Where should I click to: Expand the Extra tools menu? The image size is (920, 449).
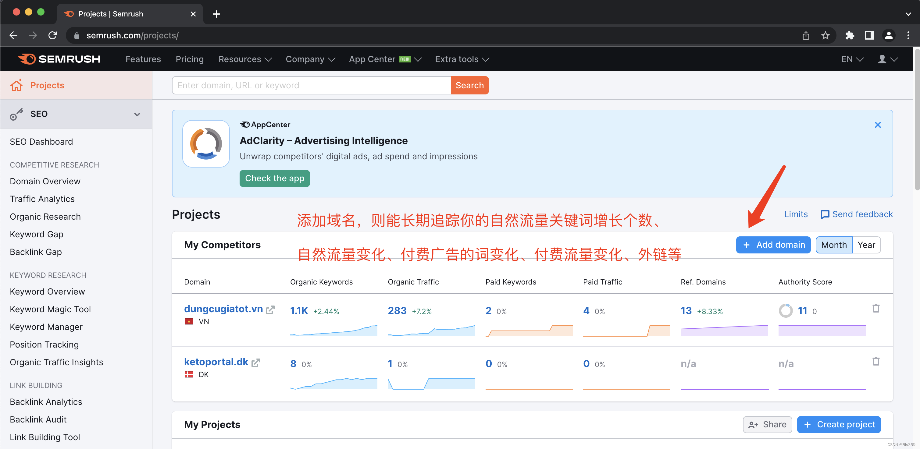(462, 59)
